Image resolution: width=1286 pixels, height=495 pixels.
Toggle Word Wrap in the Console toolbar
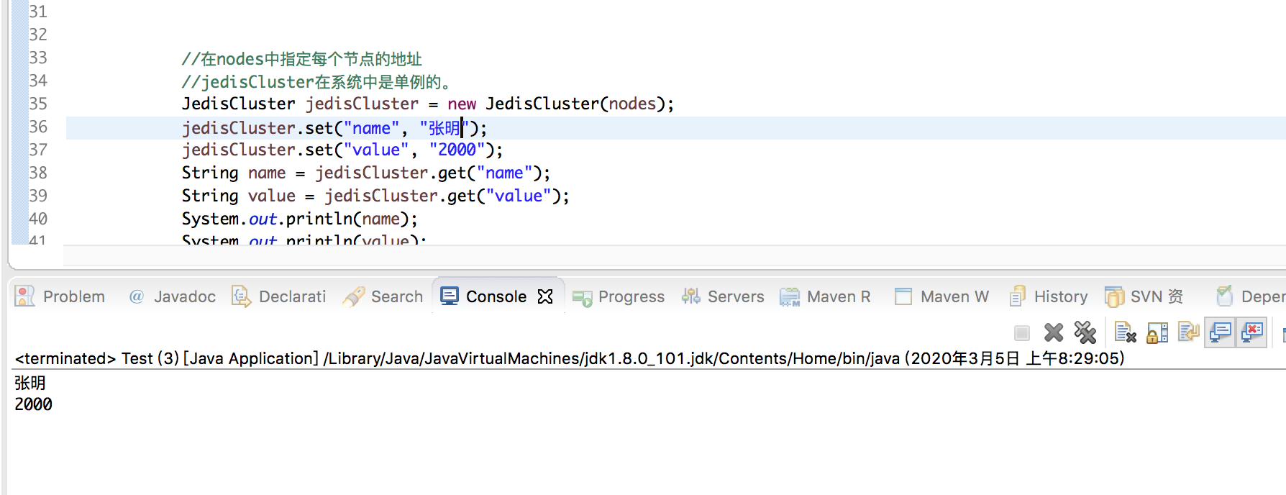point(1188,332)
